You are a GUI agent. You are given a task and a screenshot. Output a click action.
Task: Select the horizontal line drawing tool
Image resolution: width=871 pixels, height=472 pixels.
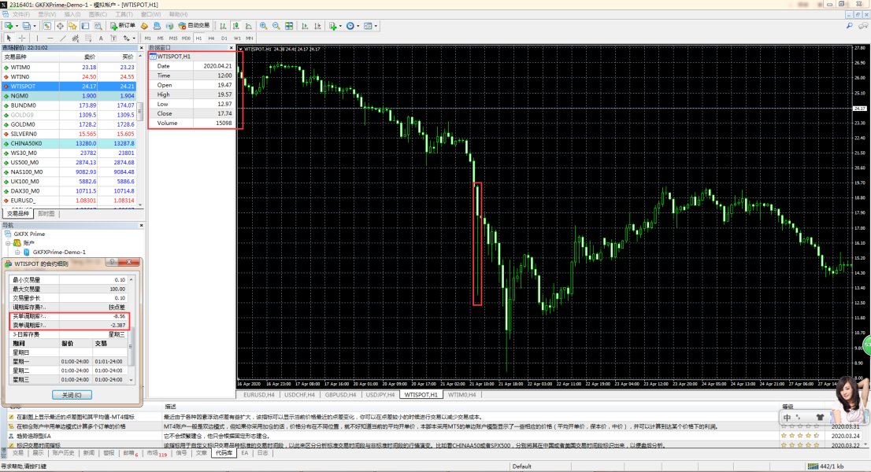point(50,38)
